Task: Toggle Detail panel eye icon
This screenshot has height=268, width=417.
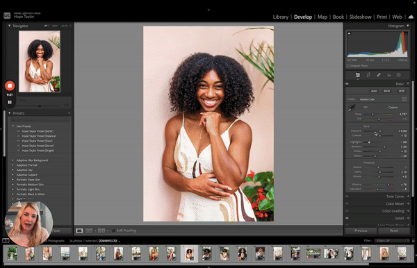Action: 347,218
